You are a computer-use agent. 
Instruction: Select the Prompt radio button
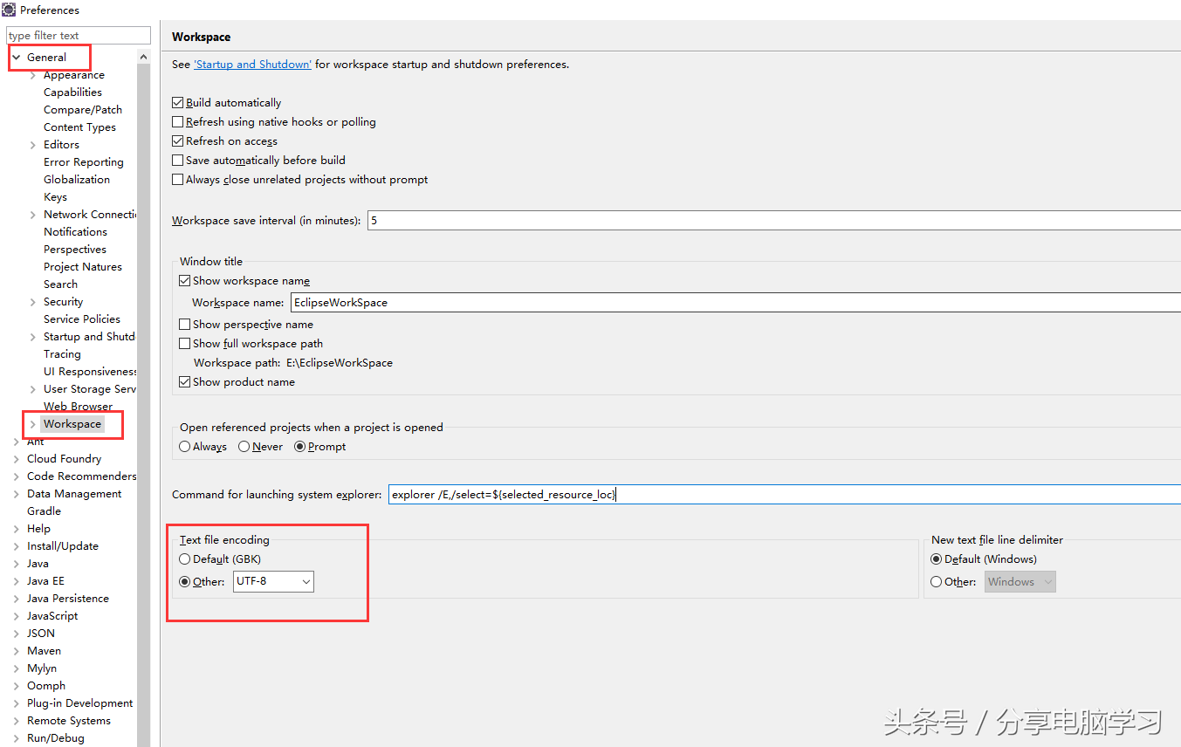click(300, 447)
